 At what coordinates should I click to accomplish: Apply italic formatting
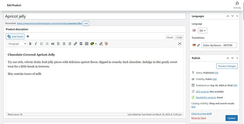point(36,44)
